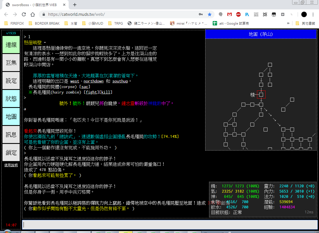Click the site lock security icon

tap(43, 14)
